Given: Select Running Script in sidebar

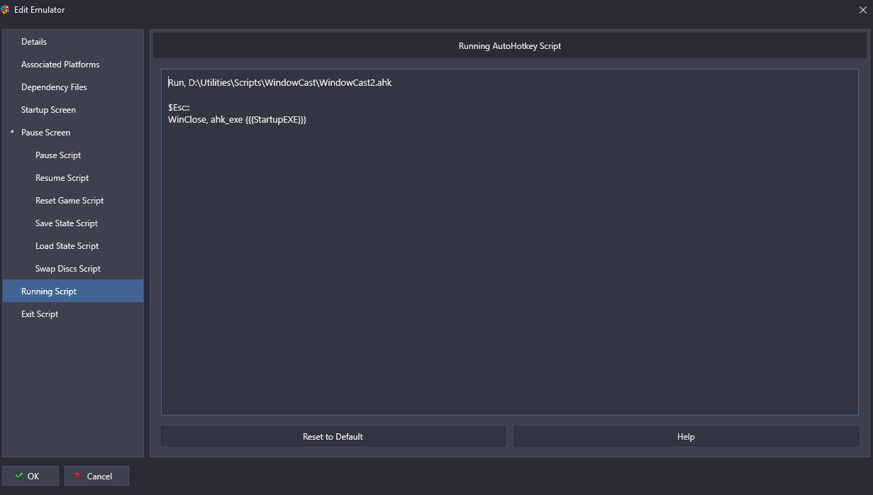Looking at the screenshot, I should pyautogui.click(x=72, y=291).
